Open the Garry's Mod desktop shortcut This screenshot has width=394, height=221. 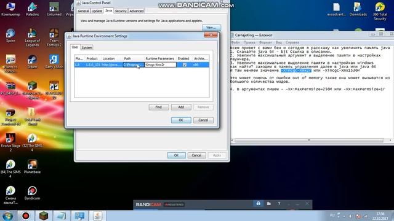(54, 61)
